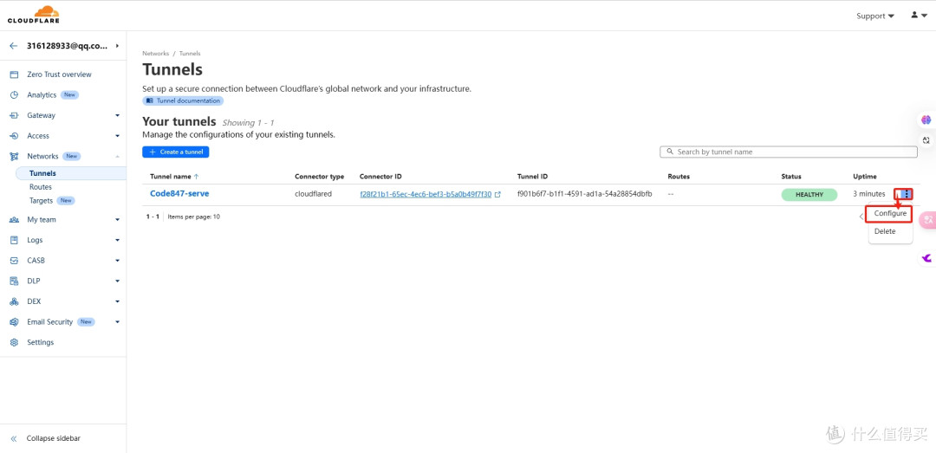This screenshot has width=936, height=453.
Task: Expand the Access menu chevron
Action: pos(118,135)
